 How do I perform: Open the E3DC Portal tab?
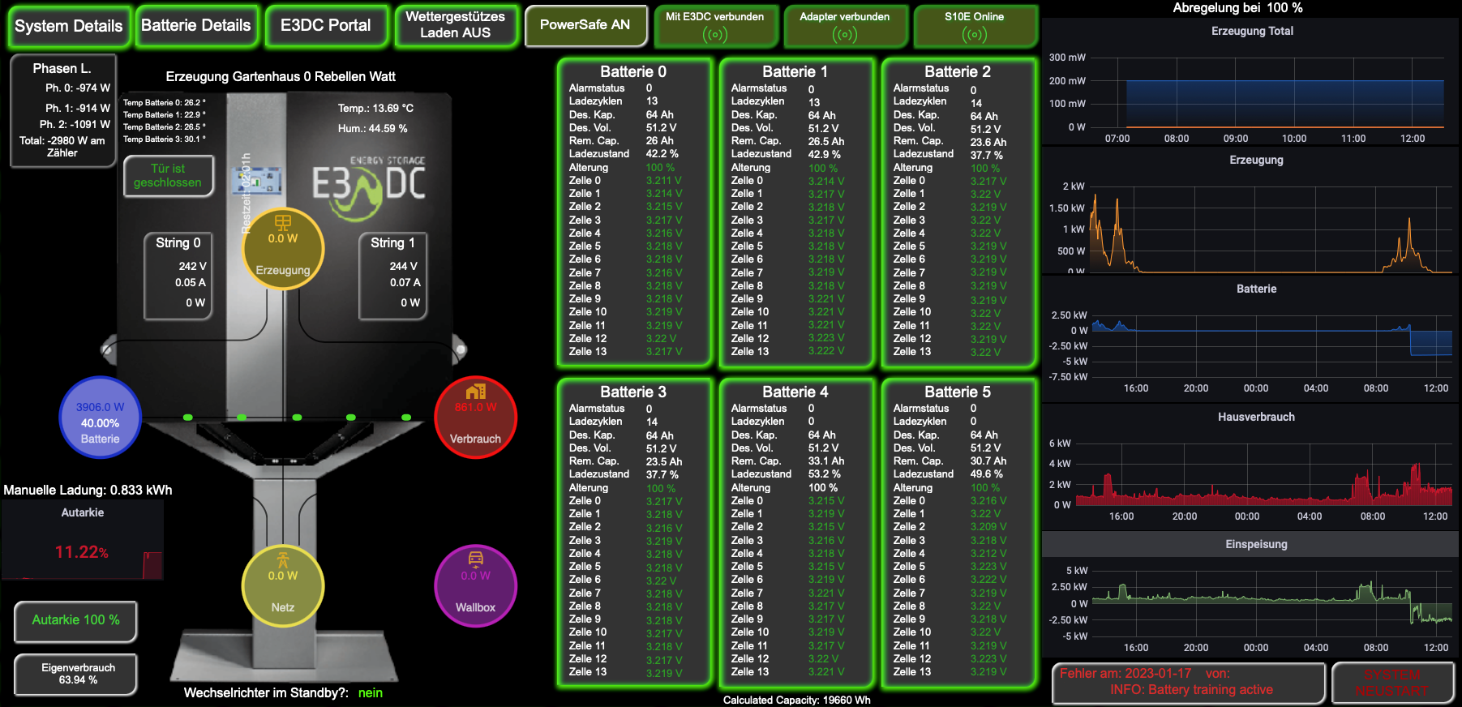coord(326,26)
